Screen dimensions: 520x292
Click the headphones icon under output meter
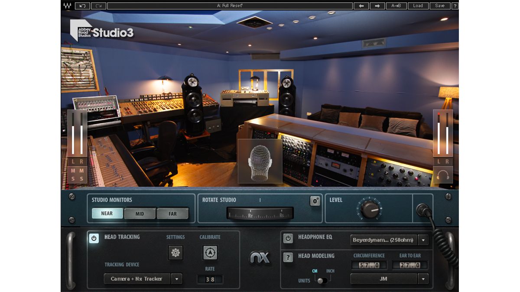[443, 175]
